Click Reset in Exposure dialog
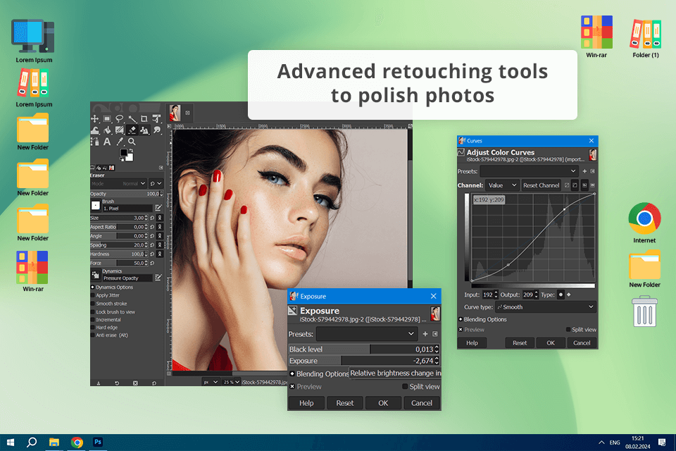This screenshot has width=676, height=451. pos(345,402)
